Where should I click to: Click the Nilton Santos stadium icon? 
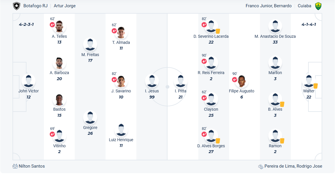point(15,166)
